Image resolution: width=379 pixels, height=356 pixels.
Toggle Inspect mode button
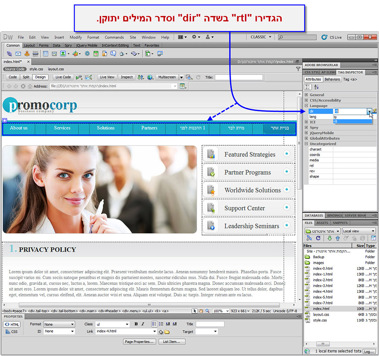(127, 77)
